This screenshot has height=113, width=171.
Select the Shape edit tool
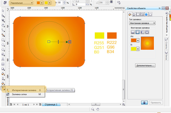3,16
